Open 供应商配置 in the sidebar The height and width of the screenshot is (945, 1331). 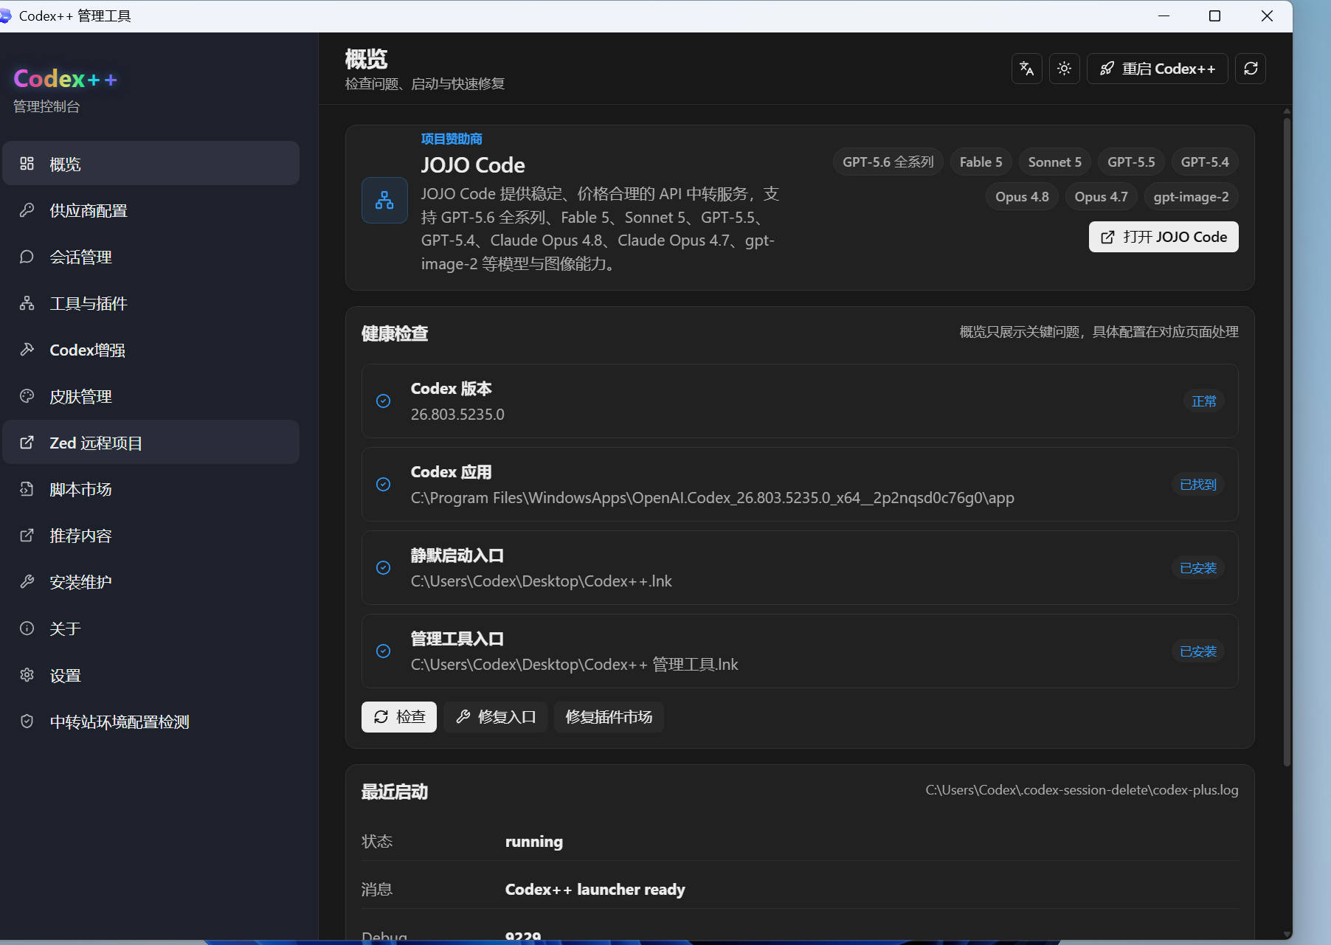pos(151,210)
